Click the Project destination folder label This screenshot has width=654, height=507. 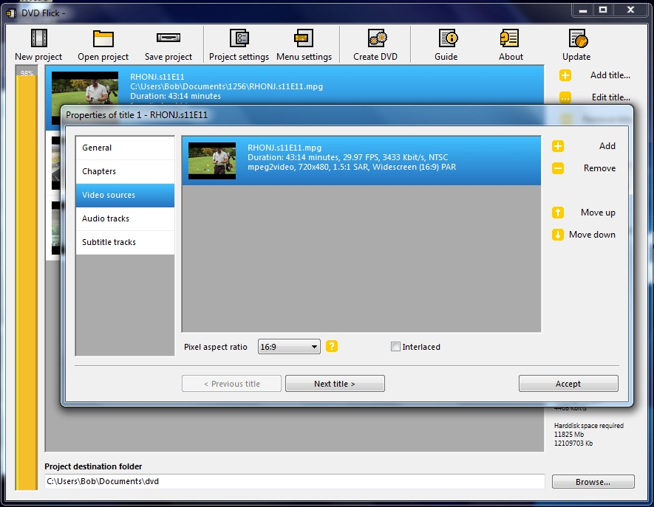93,466
